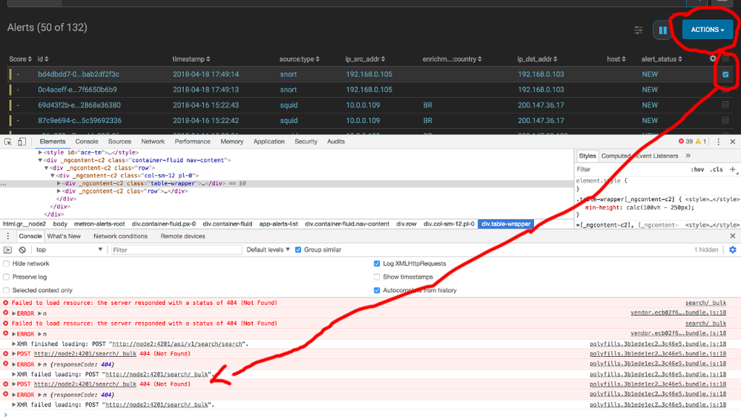Clear the console with the ban icon
741x417 pixels.
coord(22,250)
